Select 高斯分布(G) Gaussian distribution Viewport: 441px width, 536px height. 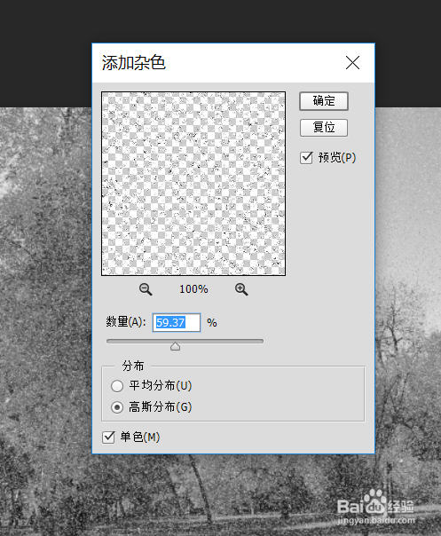117,407
